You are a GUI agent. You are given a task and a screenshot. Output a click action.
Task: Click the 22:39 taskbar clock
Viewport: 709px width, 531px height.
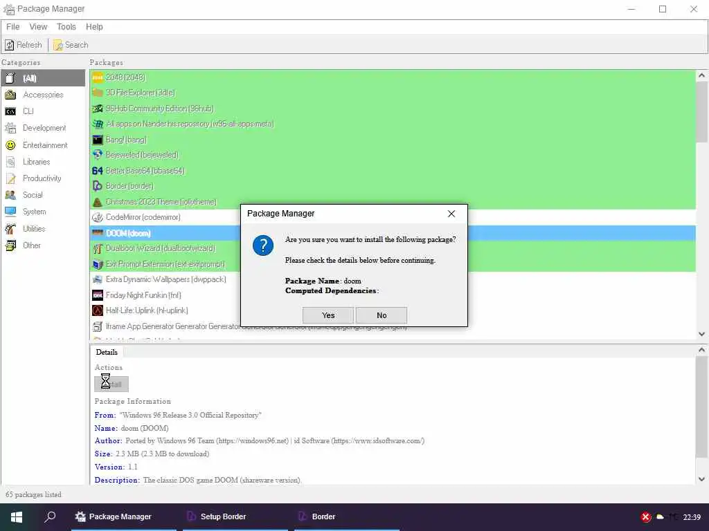tap(692, 517)
